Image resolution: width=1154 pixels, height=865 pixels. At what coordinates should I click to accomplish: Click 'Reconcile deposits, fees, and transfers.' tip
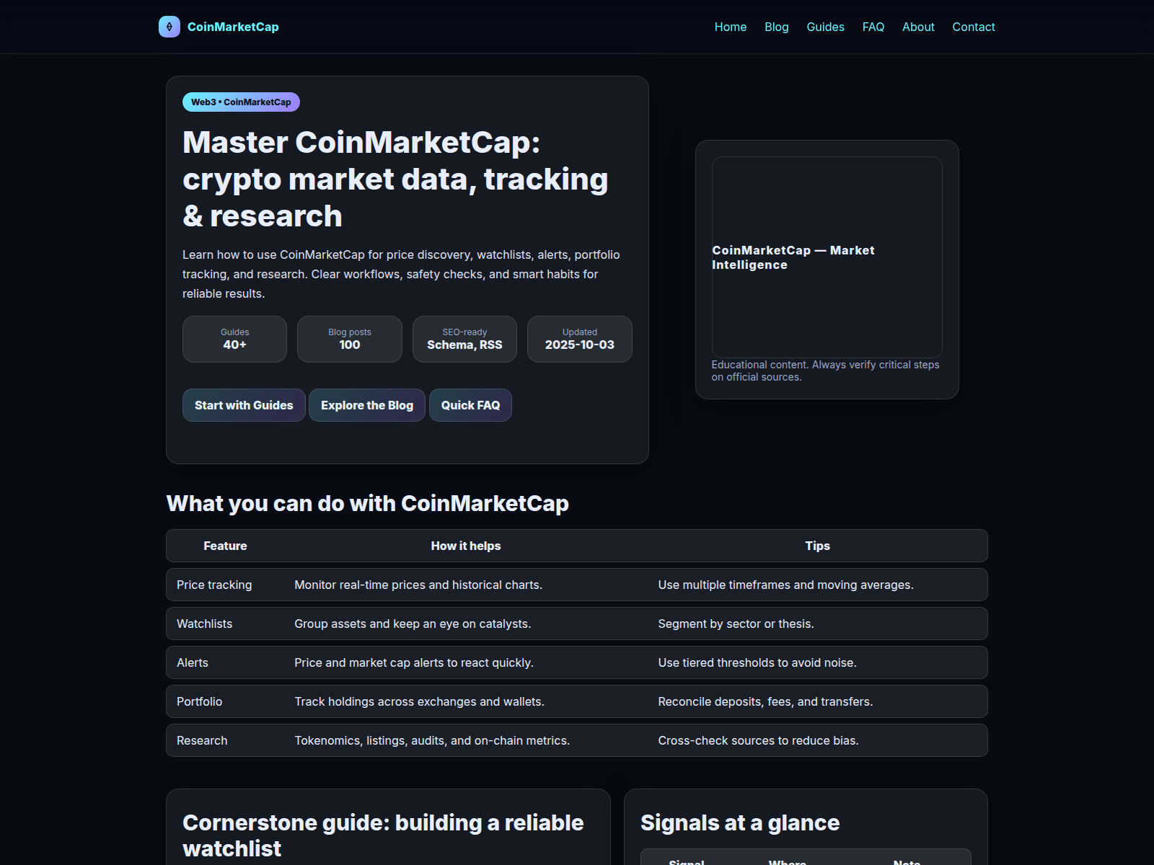click(765, 701)
